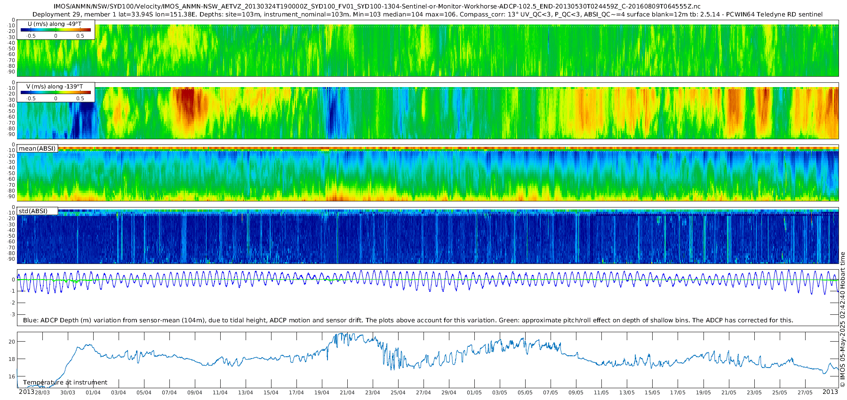The image size is (847, 400).
Task: Click the IMOS copyright timestamp vertical text
Action: coord(843,320)
